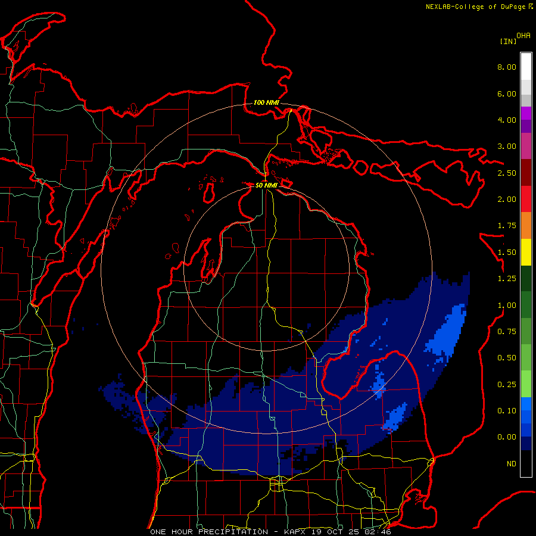Click the pink swatch beside 3.00
Image resolution: width=536 pixels, height=536 pixels.
click(x=526, y=147)
